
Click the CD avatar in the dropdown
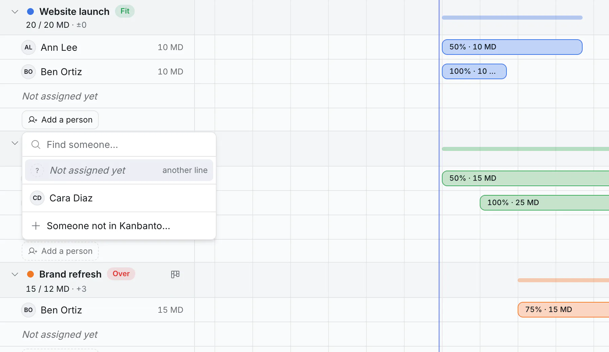(37, 198)
